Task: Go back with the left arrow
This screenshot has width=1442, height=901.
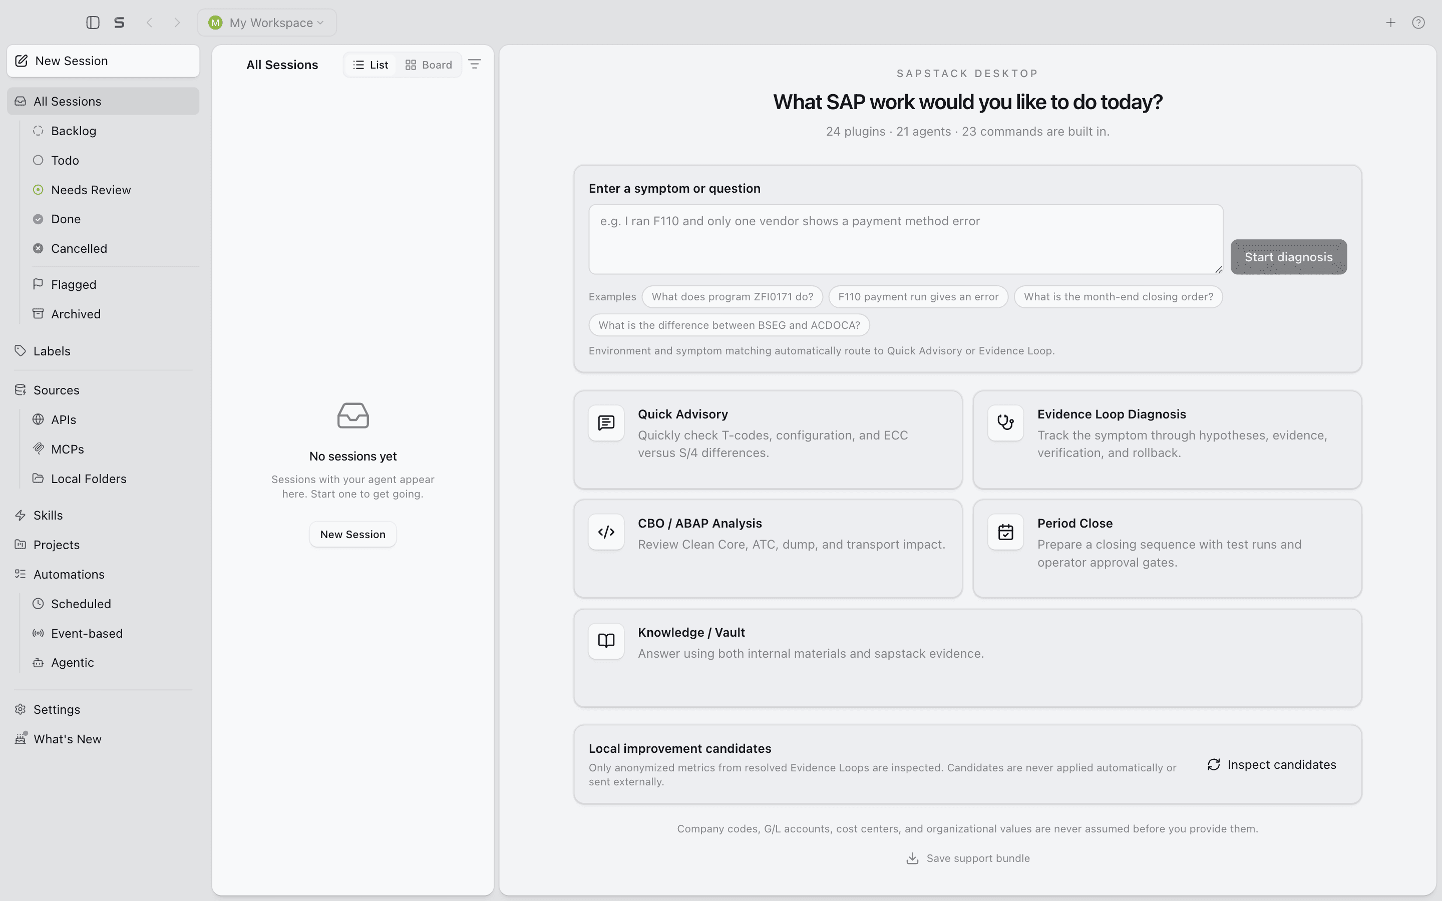Action: [150, 23]
